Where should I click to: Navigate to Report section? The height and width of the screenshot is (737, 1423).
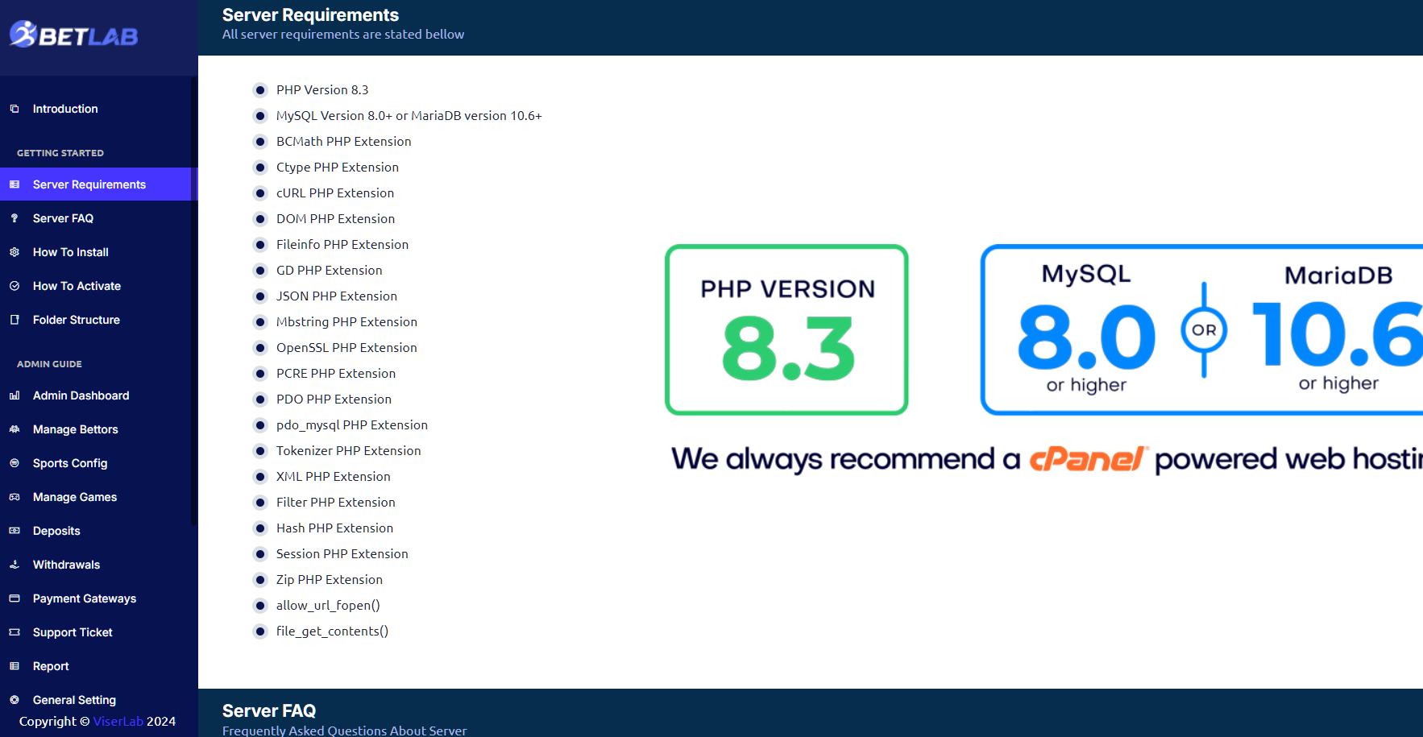[51, 666]
